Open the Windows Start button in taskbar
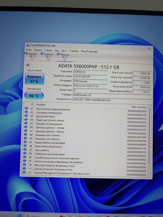 coord(19,216)
